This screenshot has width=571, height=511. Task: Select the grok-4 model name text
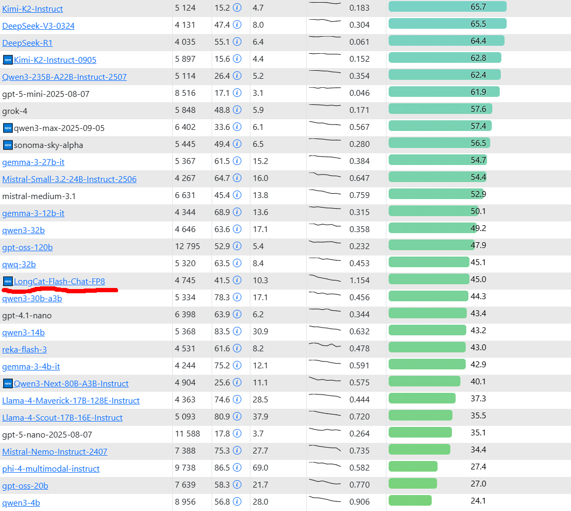[14, 111]
